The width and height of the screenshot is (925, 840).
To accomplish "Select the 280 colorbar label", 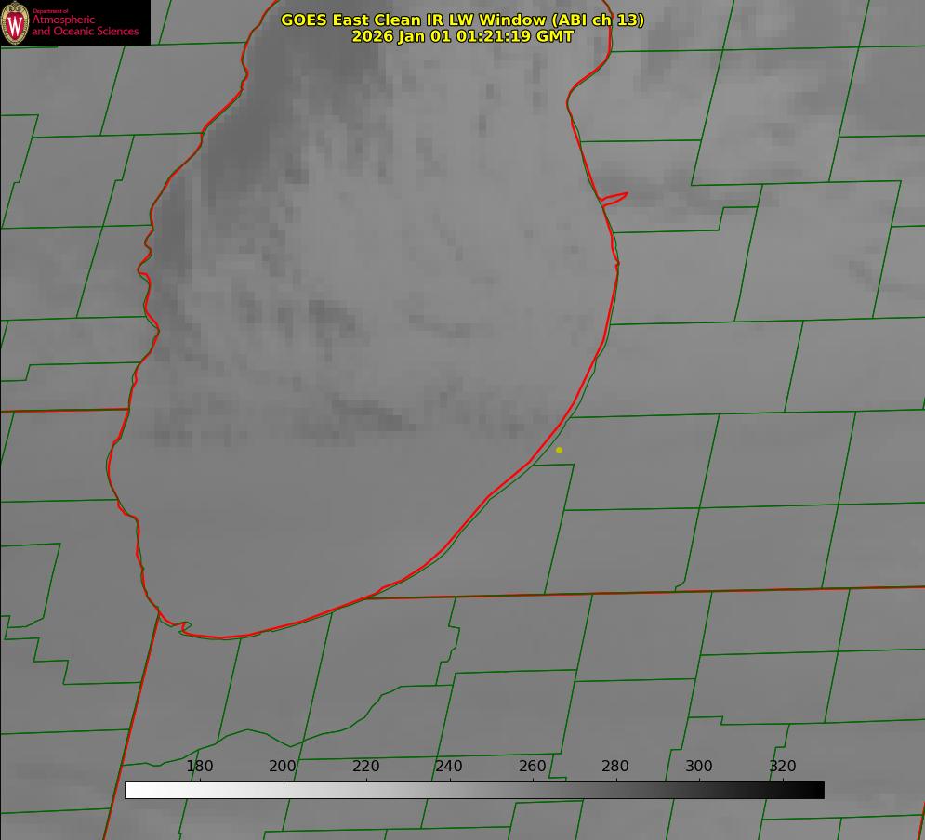I will 615,766.
